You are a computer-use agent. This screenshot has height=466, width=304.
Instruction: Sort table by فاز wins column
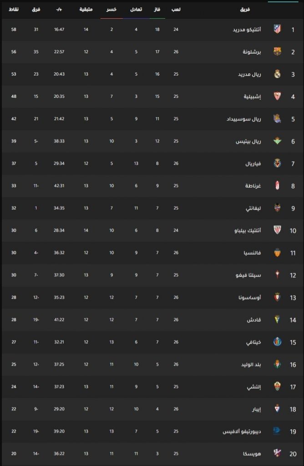tap(157, 10)
